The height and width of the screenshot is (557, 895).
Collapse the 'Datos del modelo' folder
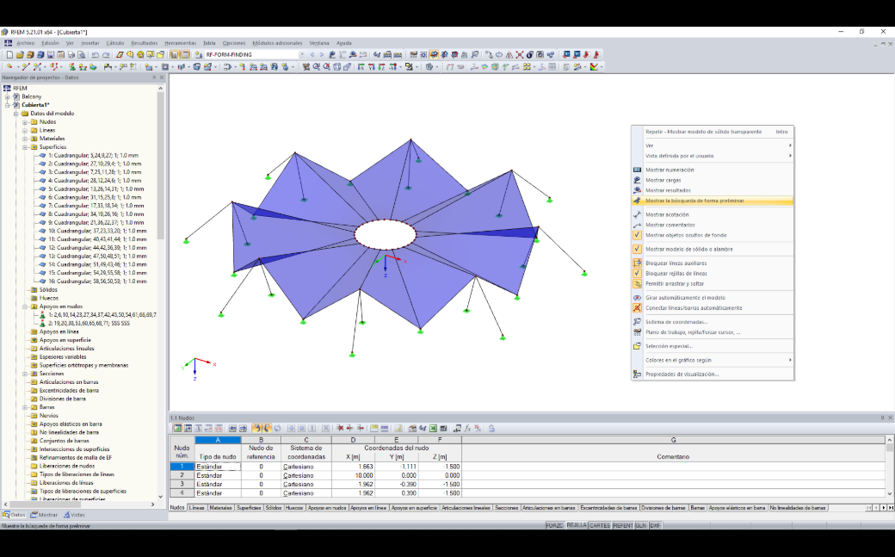16,113
